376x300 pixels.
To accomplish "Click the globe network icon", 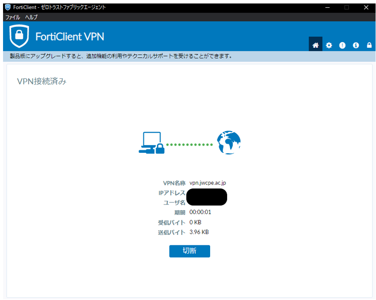I will coord(229,142).
